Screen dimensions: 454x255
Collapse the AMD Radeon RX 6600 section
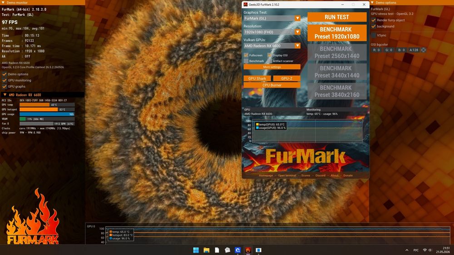click(x=5, y=95)
